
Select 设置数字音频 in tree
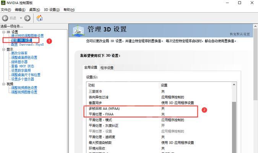(x=21, y=70)
